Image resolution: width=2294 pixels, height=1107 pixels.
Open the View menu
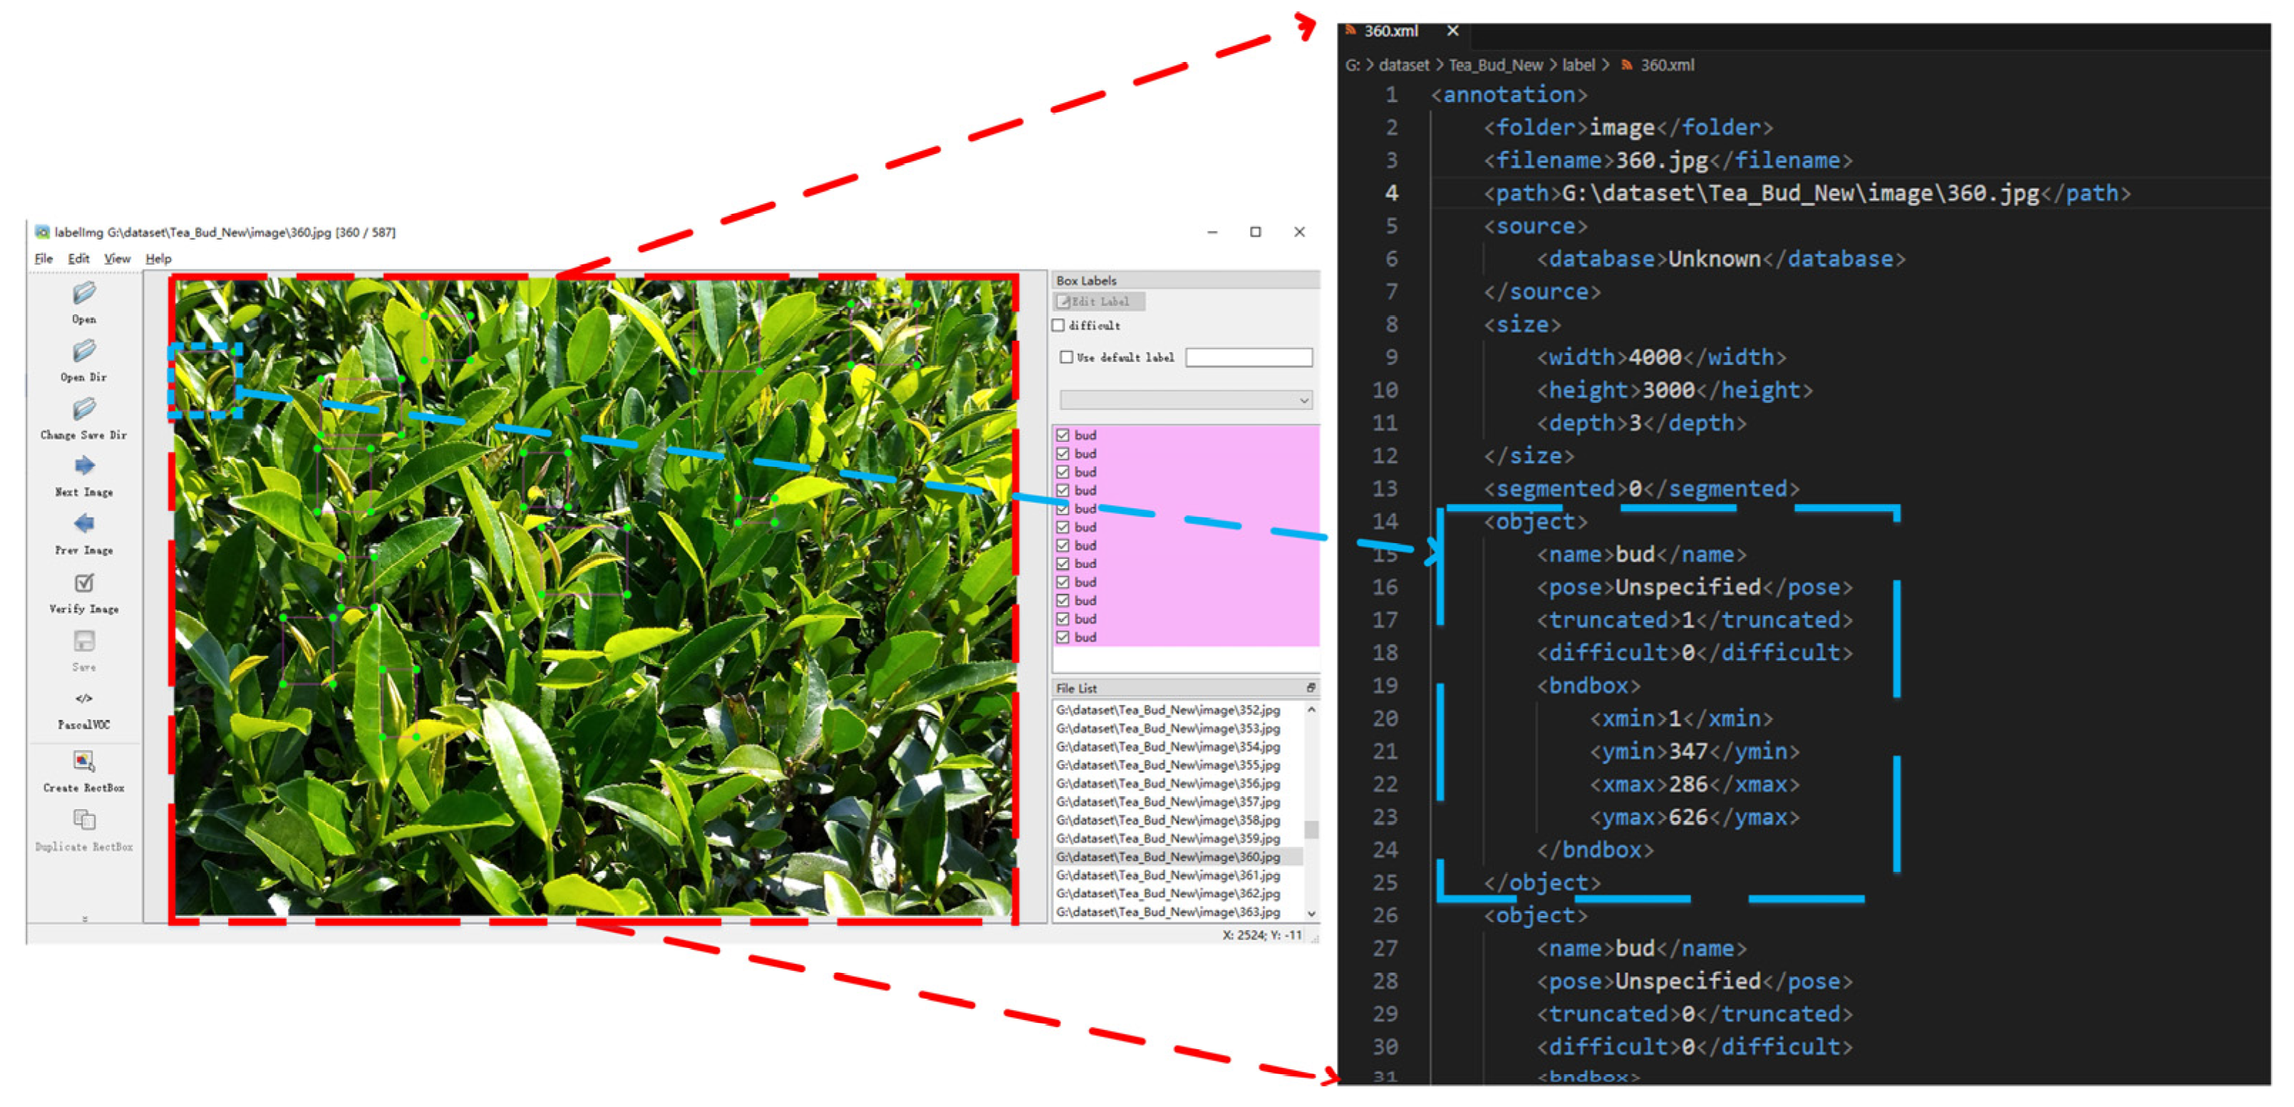pyautogui.click(x=117, y=259)
